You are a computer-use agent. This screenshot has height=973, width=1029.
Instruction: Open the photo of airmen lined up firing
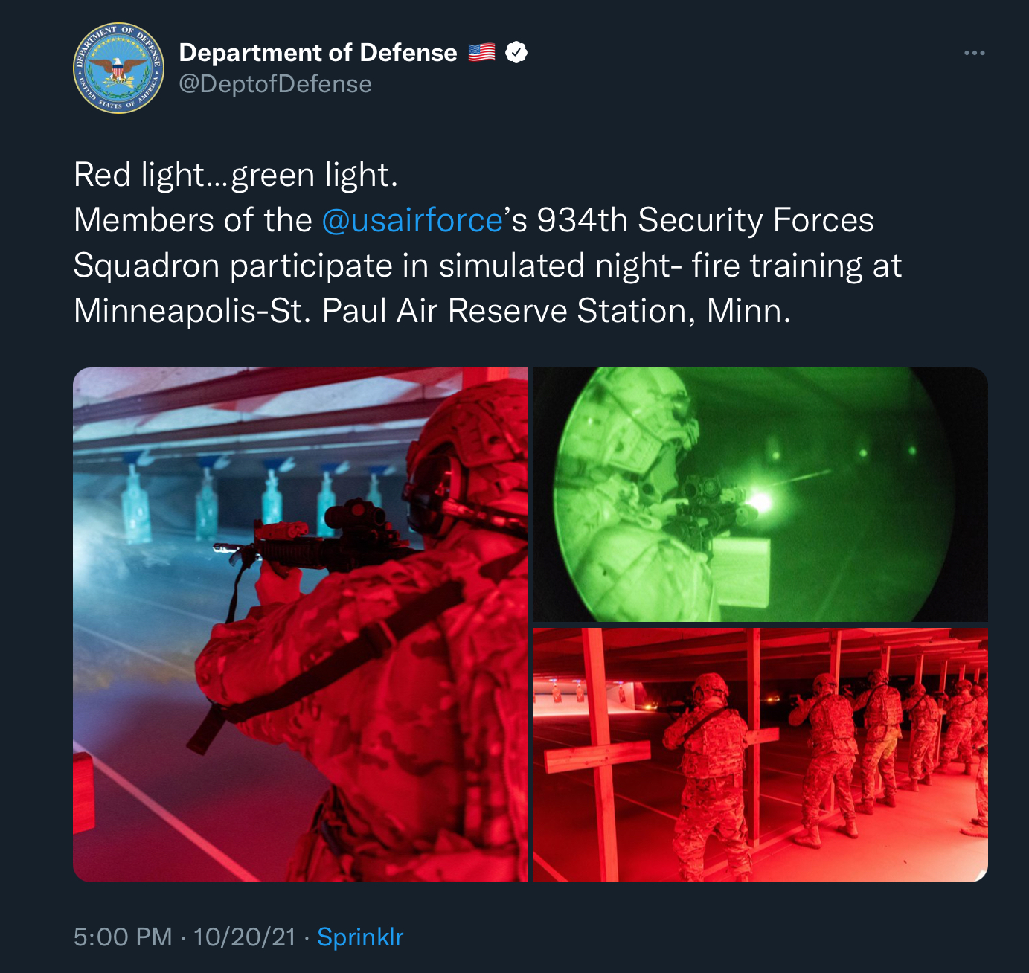point(760,755)
